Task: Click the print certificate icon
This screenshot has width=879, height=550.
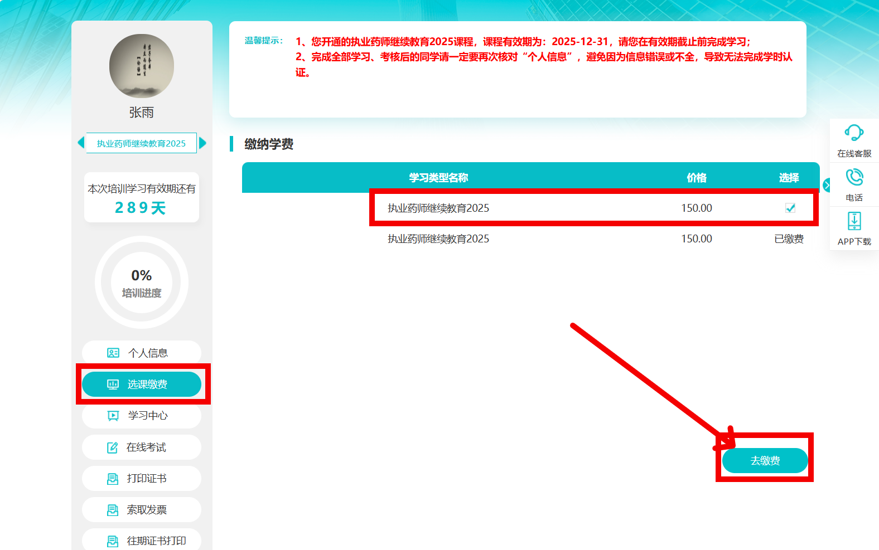Action: click(x=113, y=479)
